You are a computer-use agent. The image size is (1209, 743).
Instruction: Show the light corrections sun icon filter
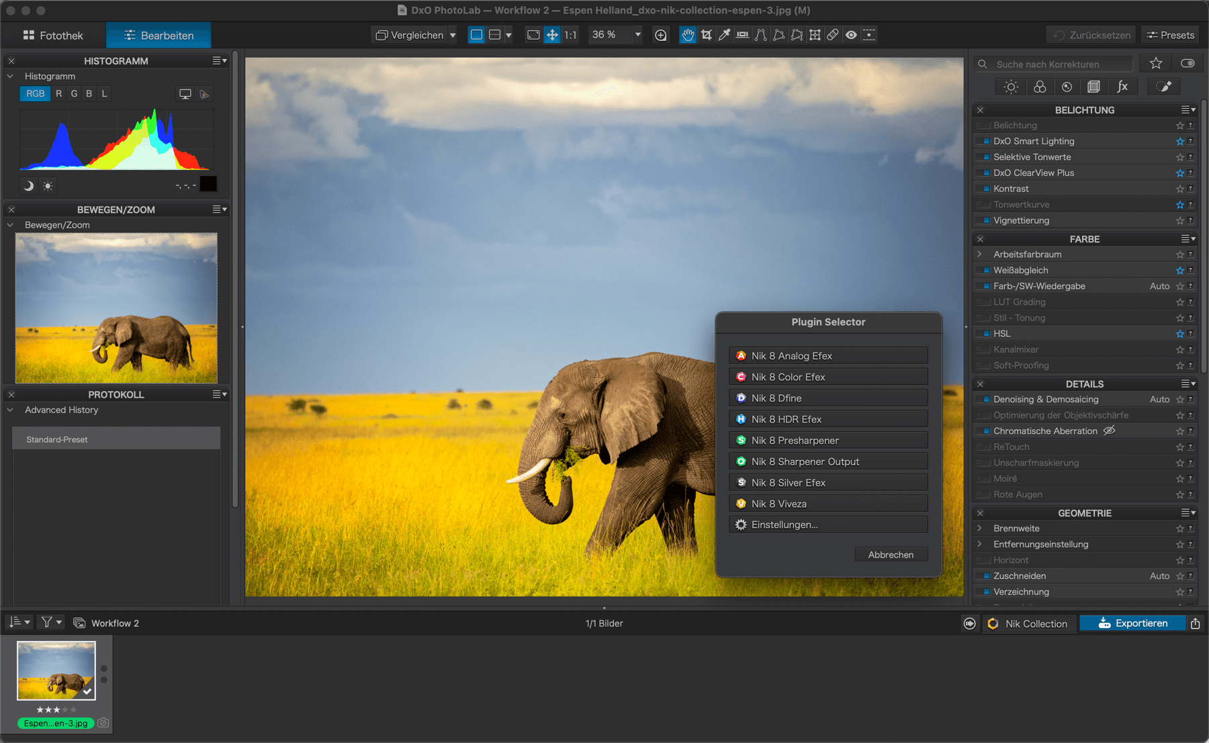[1011, 87]
